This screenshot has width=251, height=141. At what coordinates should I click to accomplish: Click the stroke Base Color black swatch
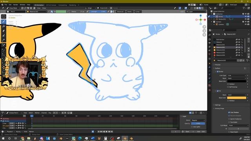coord(236,81)
